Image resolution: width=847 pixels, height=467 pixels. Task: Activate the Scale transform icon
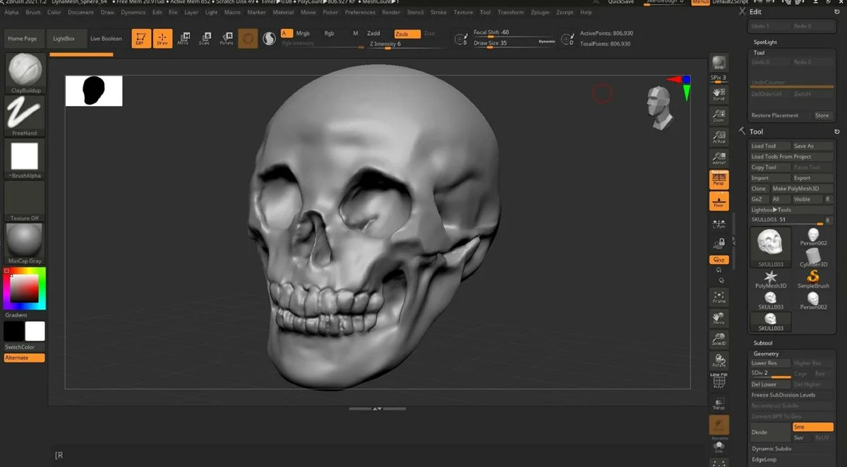[205, 39]
